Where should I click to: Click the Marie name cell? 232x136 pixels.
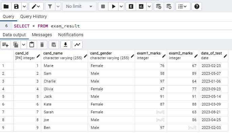tap(65, 66)
